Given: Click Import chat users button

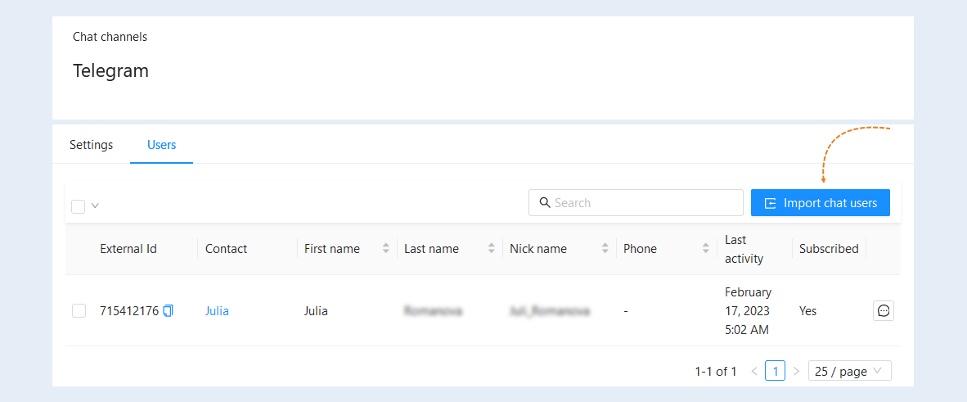Looking at the screenshot, I should tap(821, 202).
